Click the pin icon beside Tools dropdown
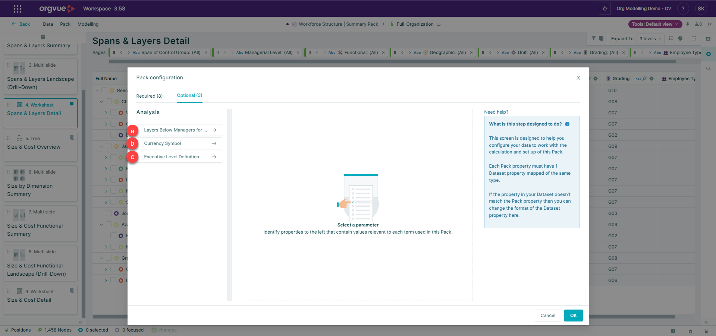This screenshot has width=716, height=336. click(x=688, y=24)
